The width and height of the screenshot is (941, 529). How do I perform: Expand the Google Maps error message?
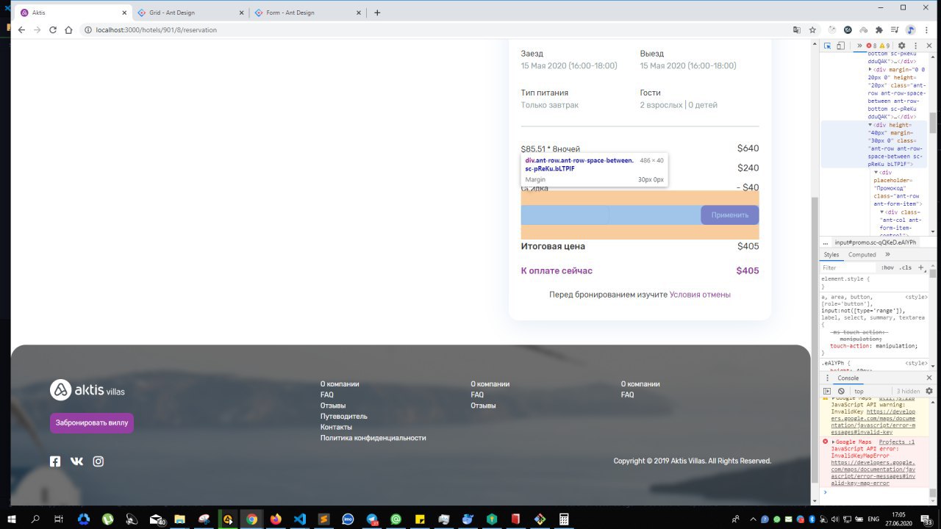point(834,442)
